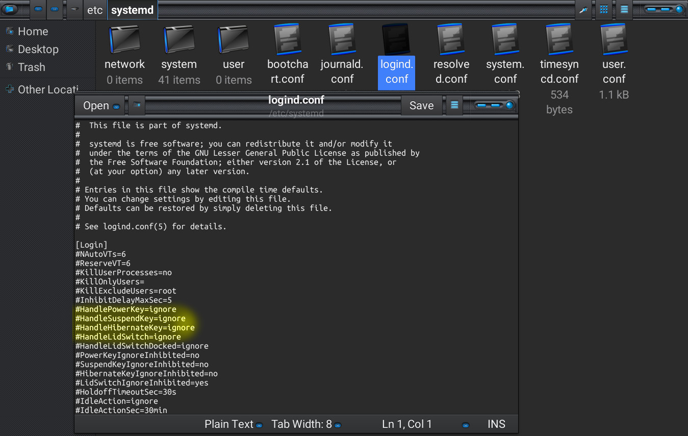Toggle the INS insert mode indicator
The width and height of the screenshot is (688, 436).
click(x=496, y=424)
